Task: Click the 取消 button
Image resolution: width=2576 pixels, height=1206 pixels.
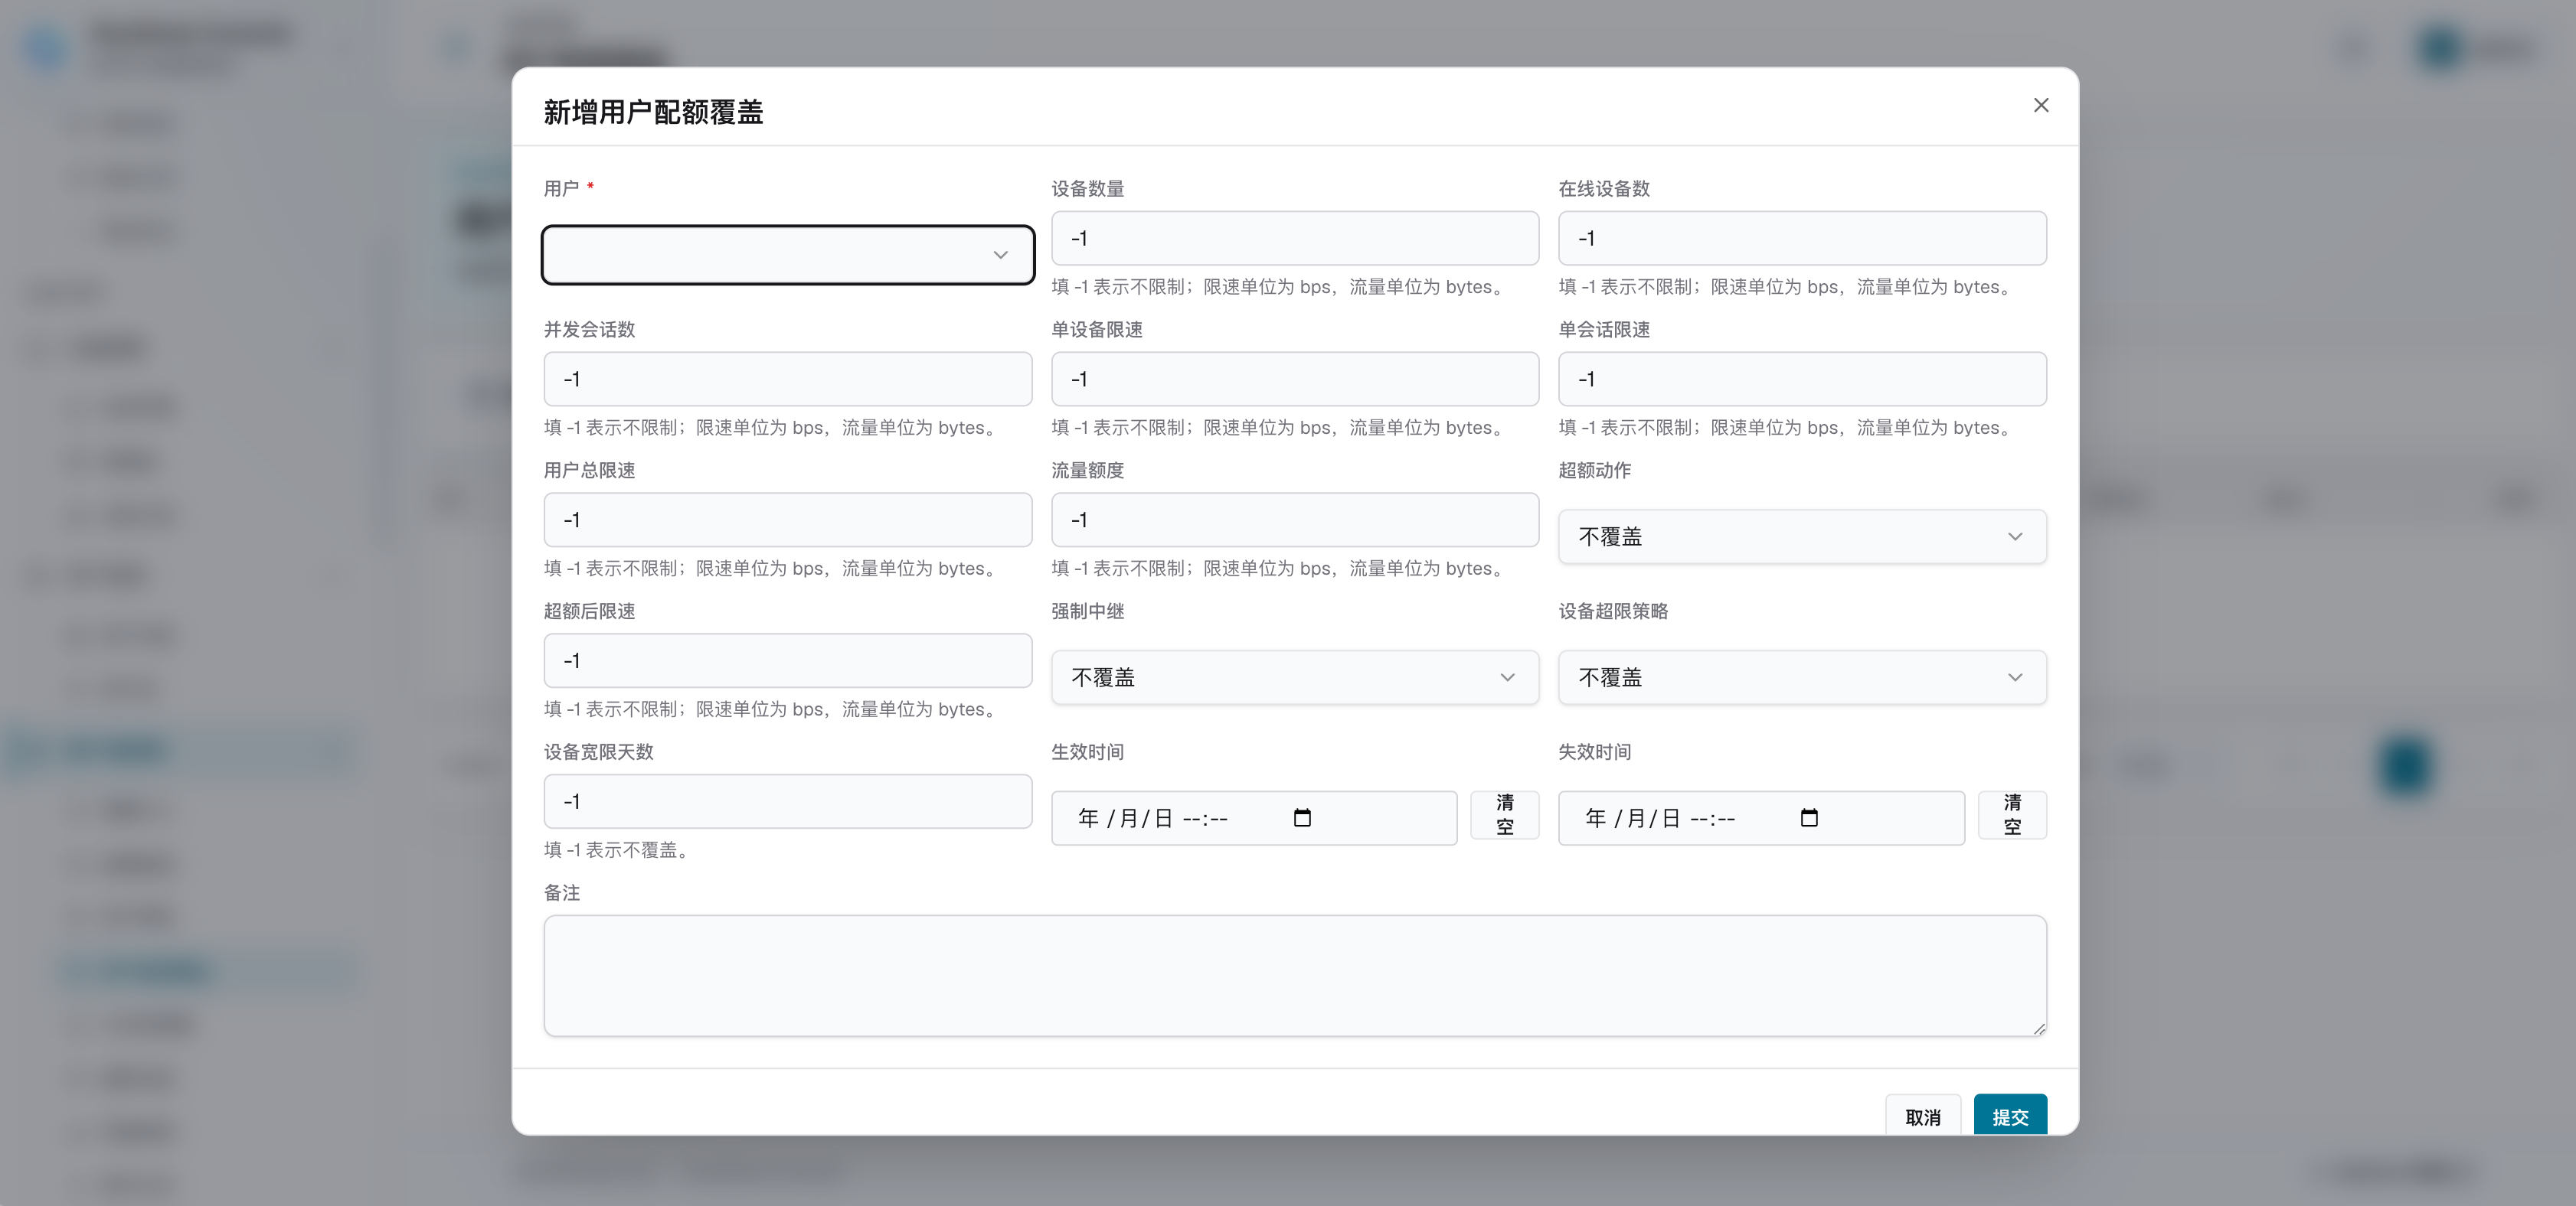Action: click(1923, 1116)
